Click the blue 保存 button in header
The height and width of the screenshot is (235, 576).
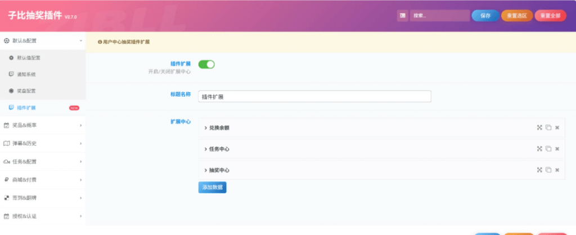click(x=485, y=16)
